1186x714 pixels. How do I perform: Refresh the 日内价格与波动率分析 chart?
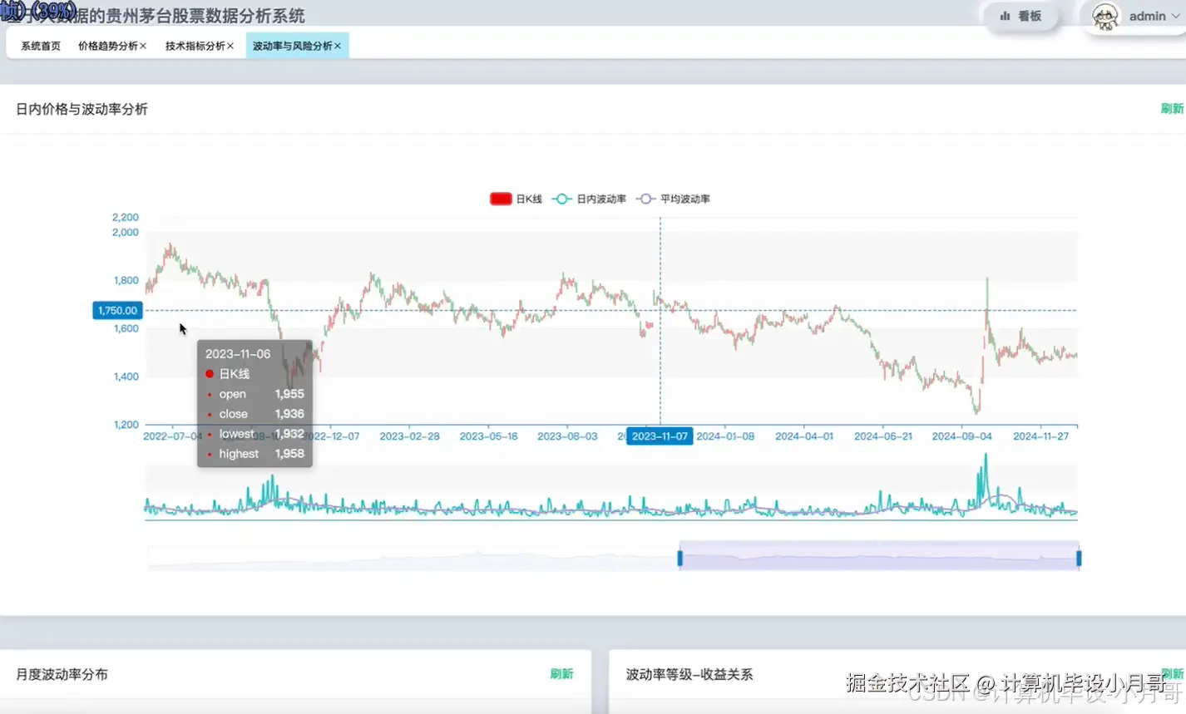(1172, 109)
